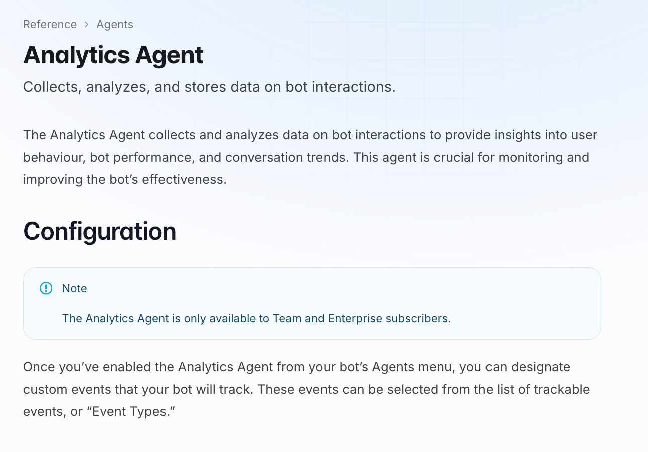The width and height of the screenshot is (648, 452).
Task: Click the Reference breadcrumb link
Action: [x=50, y=24]
